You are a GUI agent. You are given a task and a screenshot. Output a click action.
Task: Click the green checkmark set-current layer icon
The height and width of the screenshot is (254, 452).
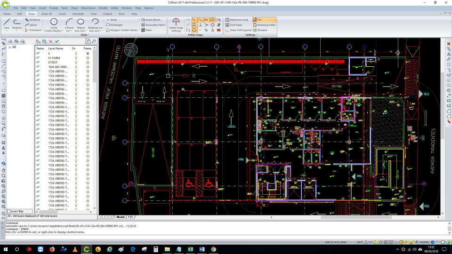[57, 41]
